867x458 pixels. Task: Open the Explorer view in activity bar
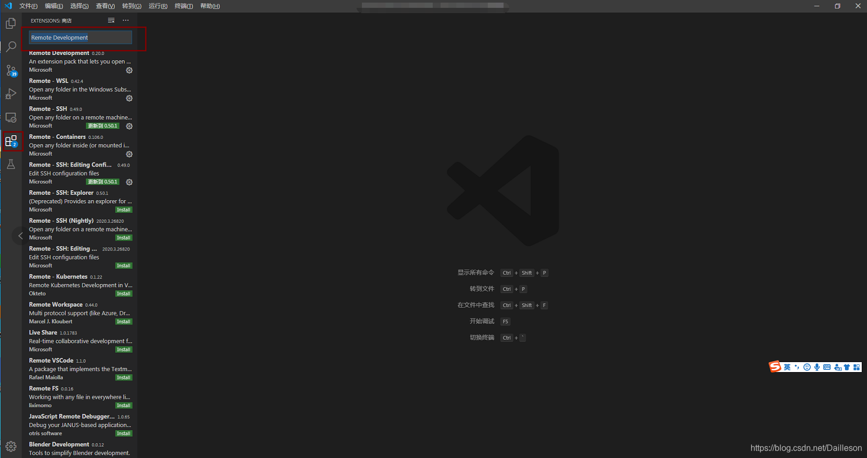click(x=10, y=24)
